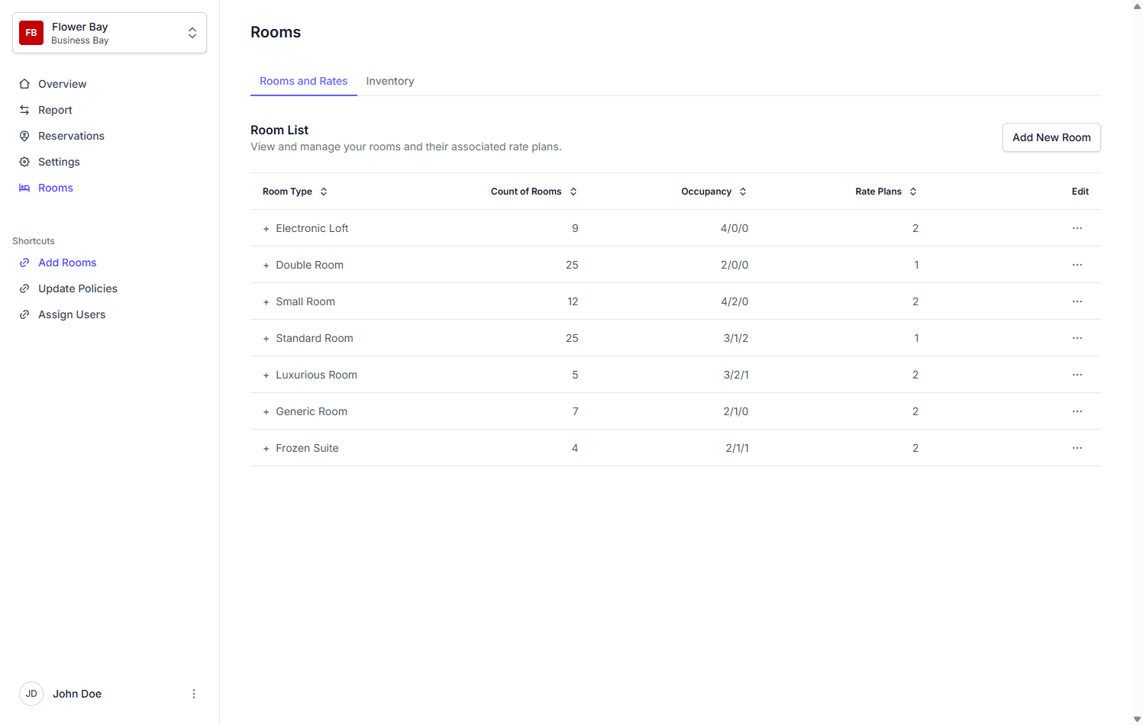Click the Overview home icon in sidebar

[24, 84]
